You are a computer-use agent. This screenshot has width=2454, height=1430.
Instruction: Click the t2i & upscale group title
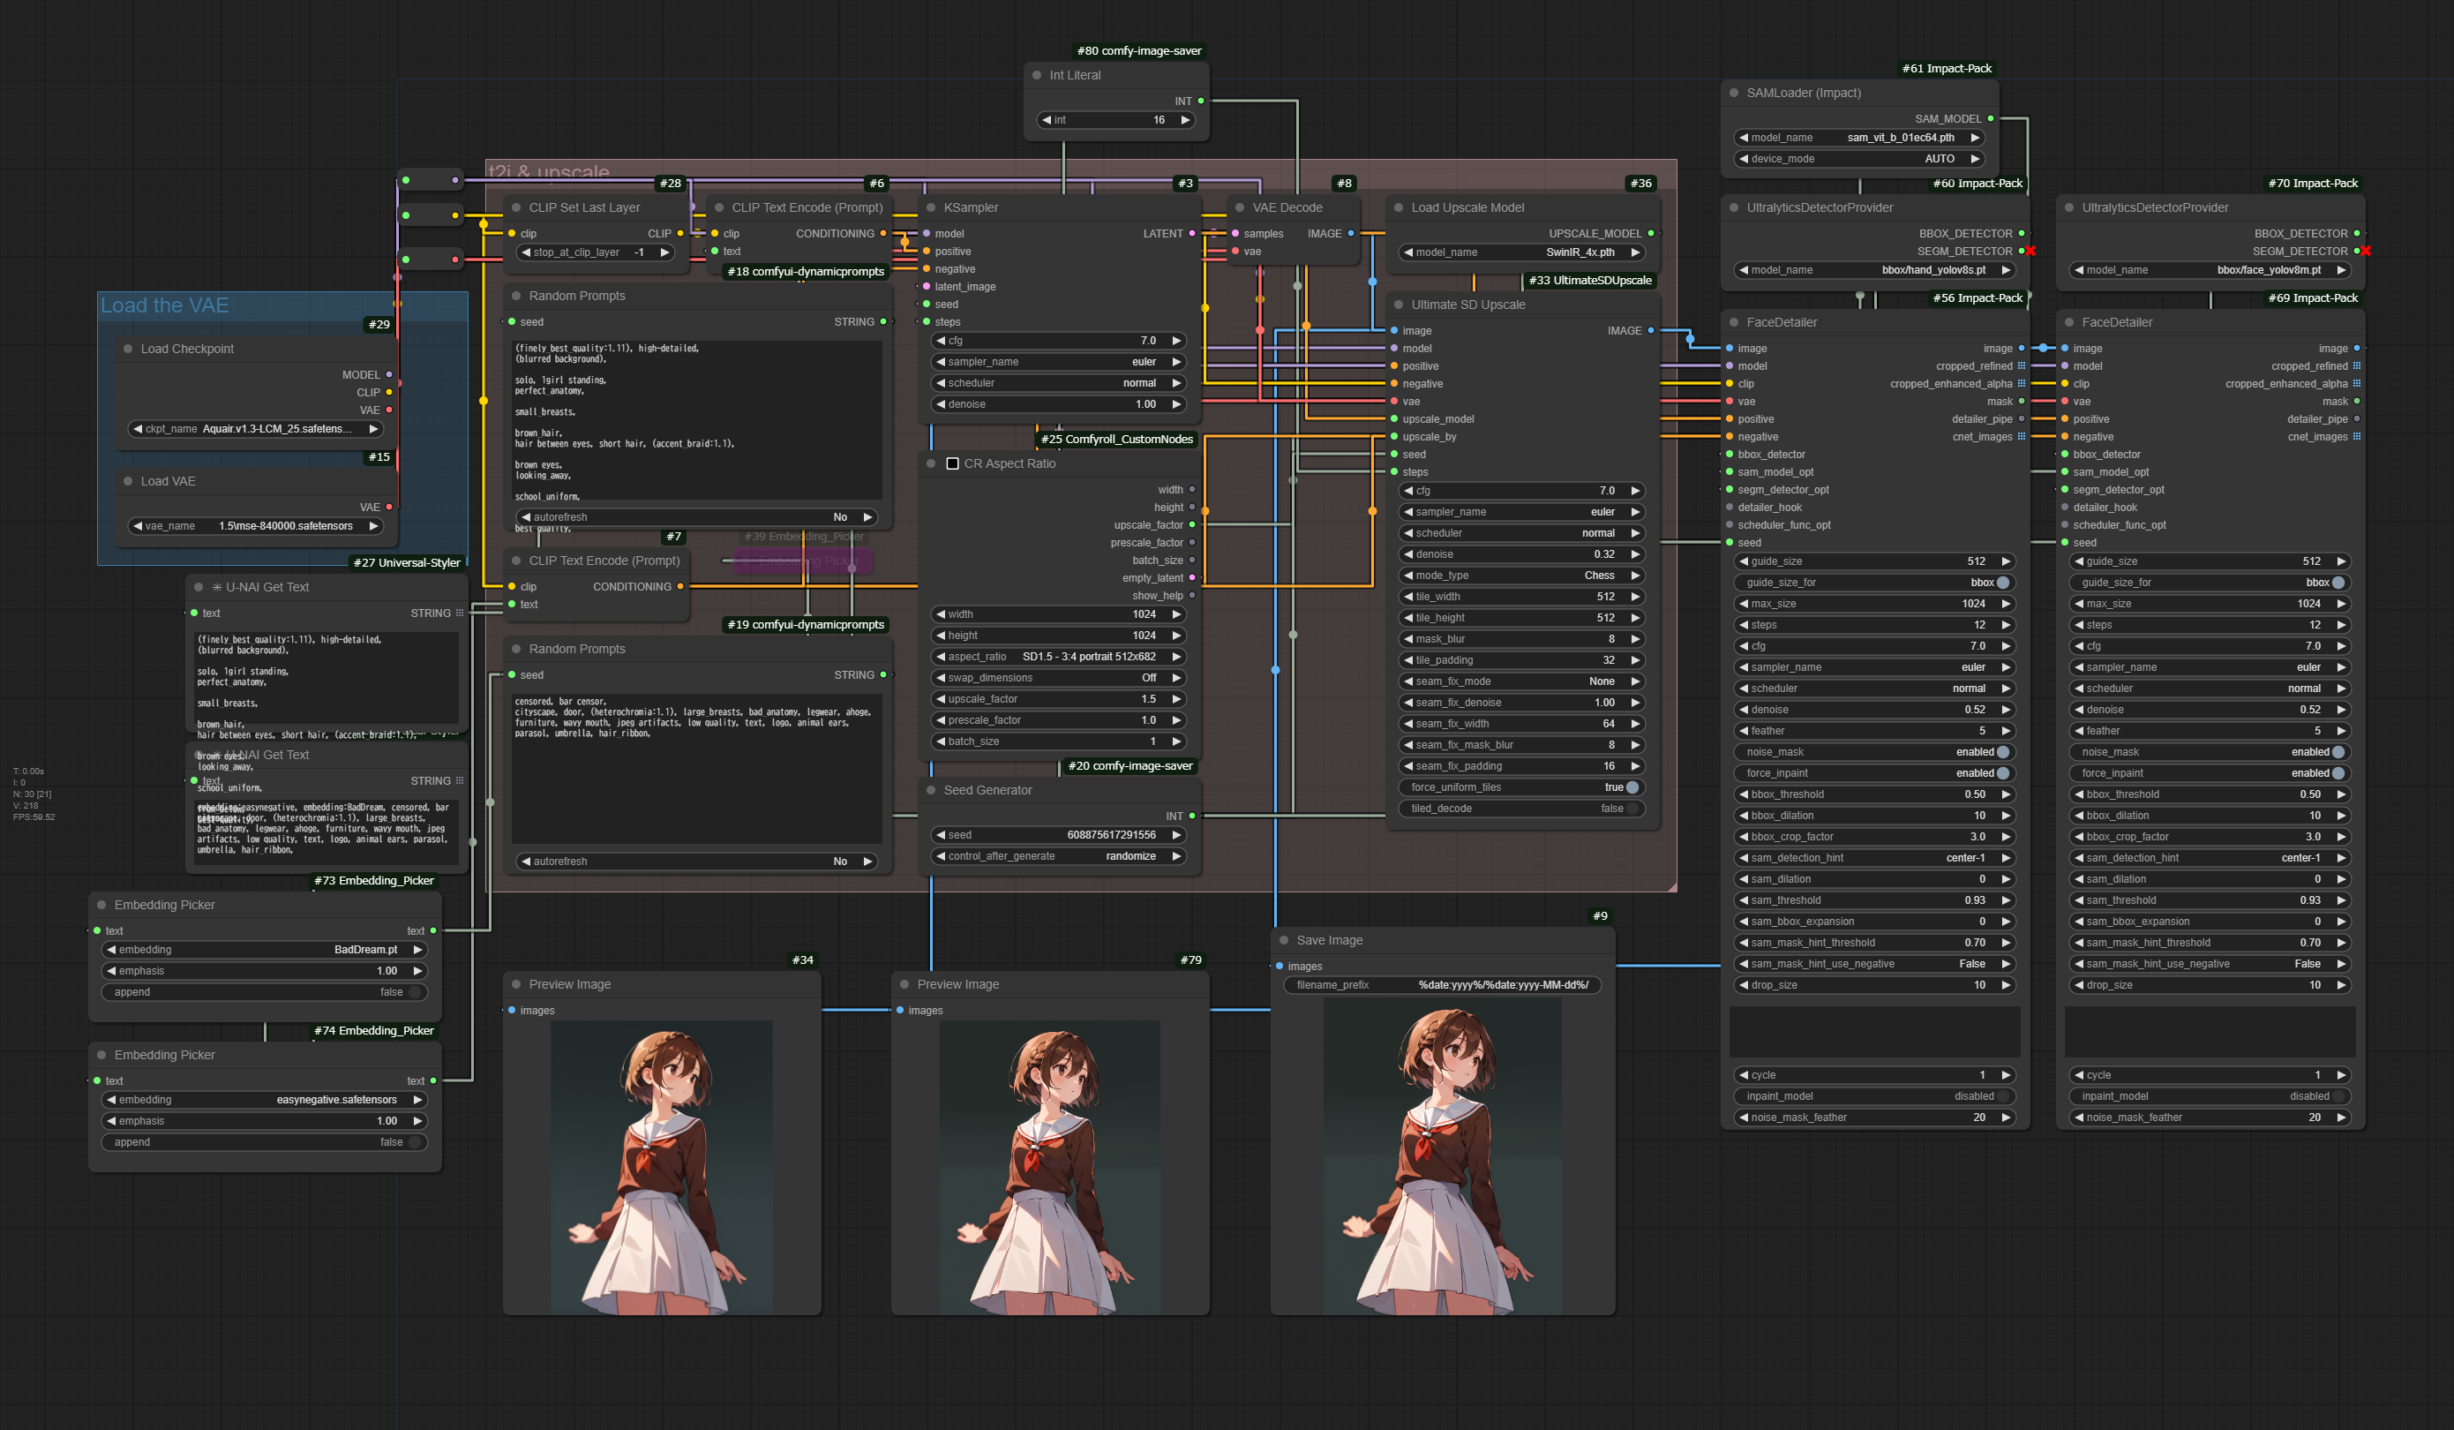tap(549, 172)
